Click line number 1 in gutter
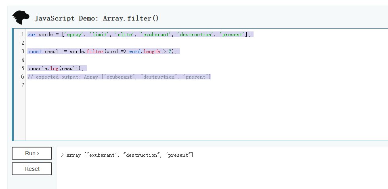The width and height of the screenshot is (388, 189). click(x=23, y=35)
